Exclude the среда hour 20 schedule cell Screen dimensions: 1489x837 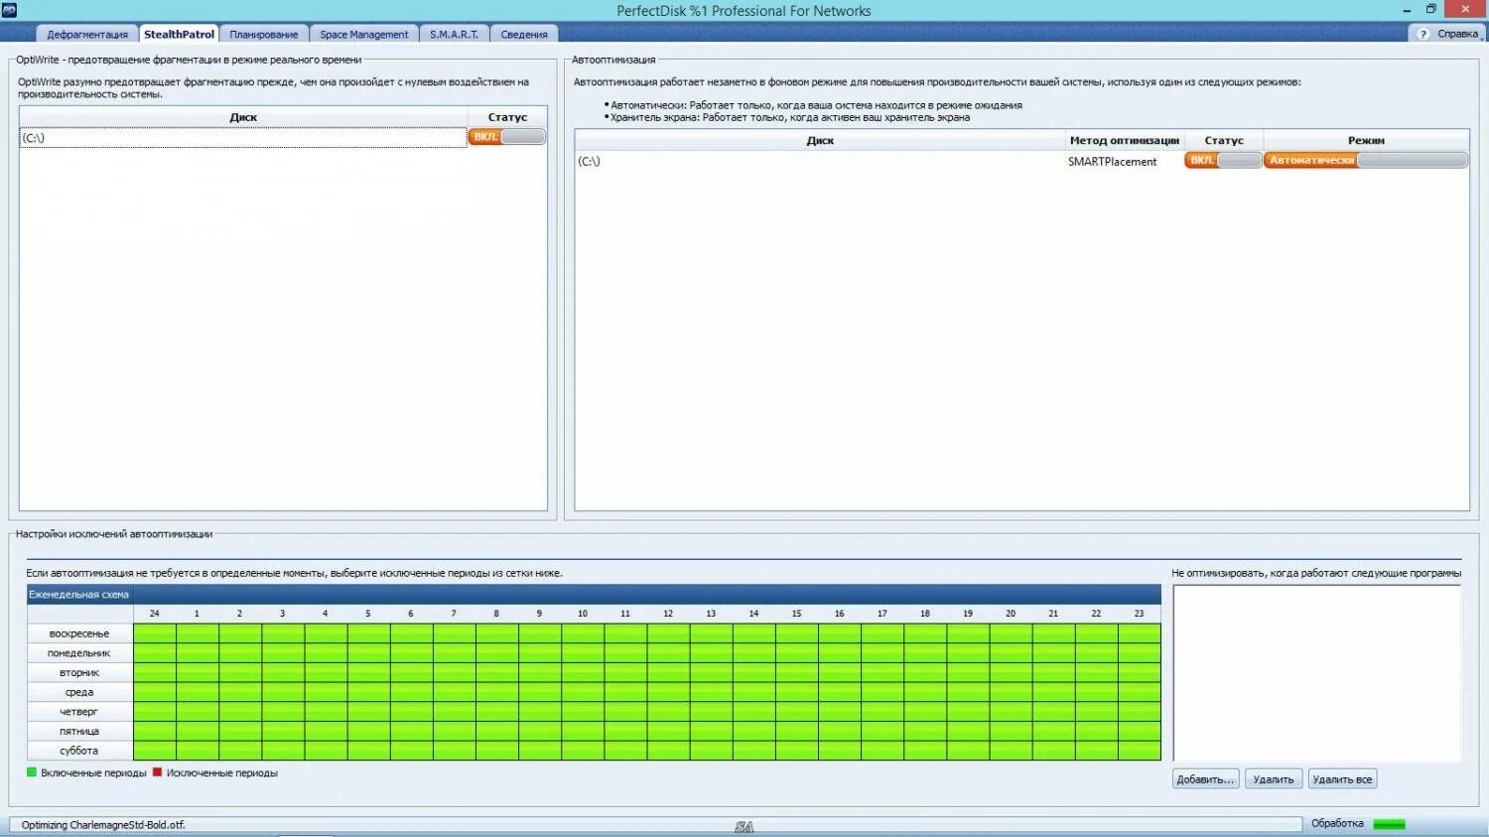pyautogui.click(x=1011, y=692)
